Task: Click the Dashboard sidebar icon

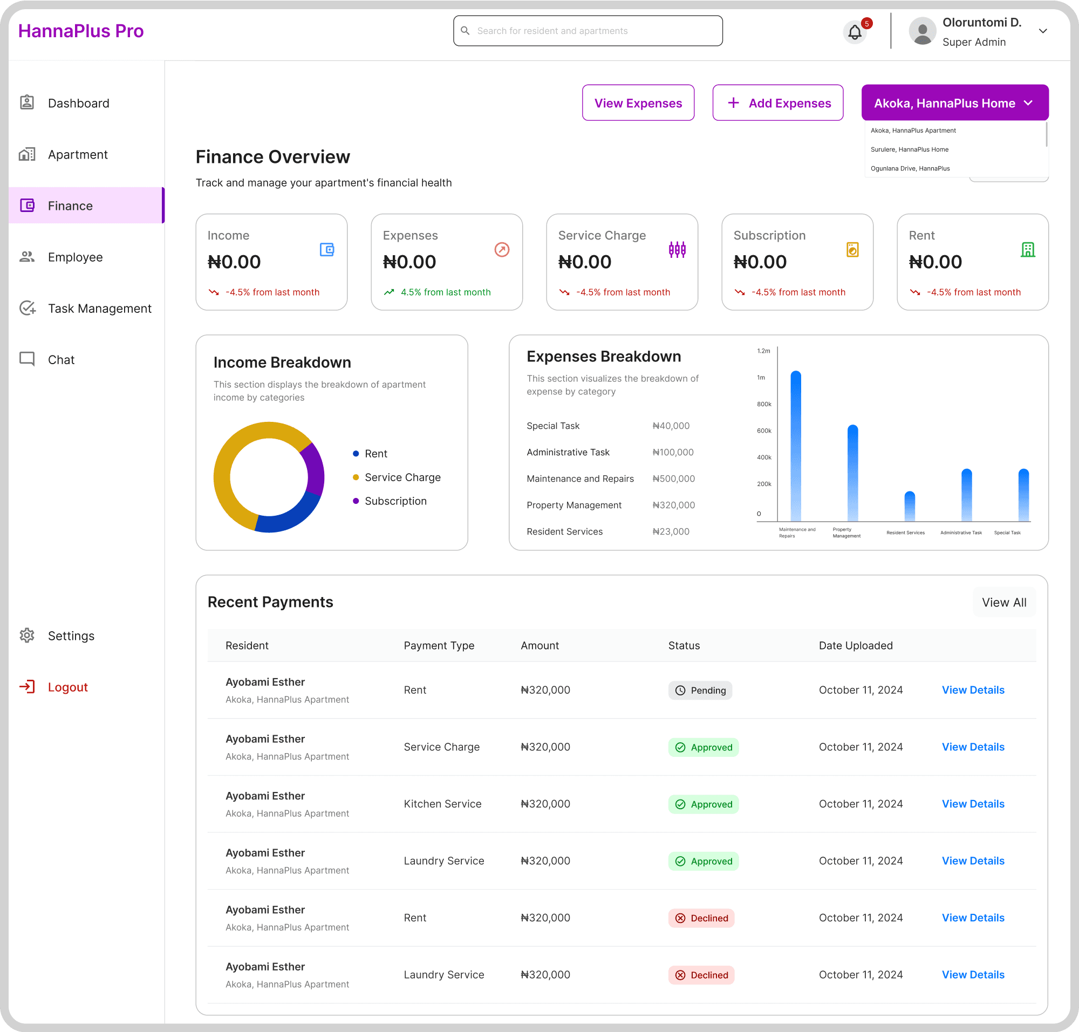Action: click(27, 103)
